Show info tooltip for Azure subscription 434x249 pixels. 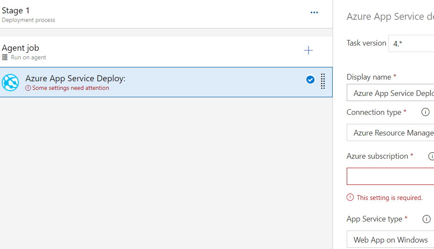tap(431, 157)
